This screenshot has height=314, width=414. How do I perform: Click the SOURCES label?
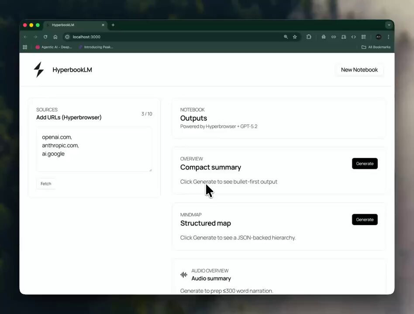pos(47,109)
